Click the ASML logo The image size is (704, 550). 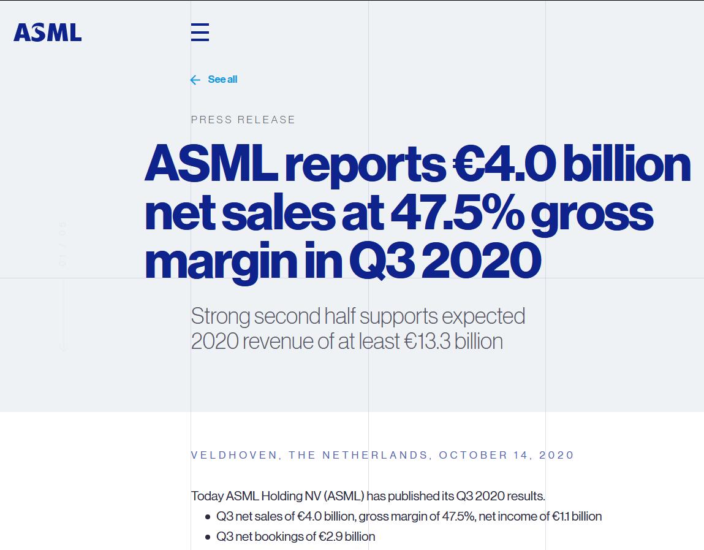pyautogui.click(x=47, y=34)
